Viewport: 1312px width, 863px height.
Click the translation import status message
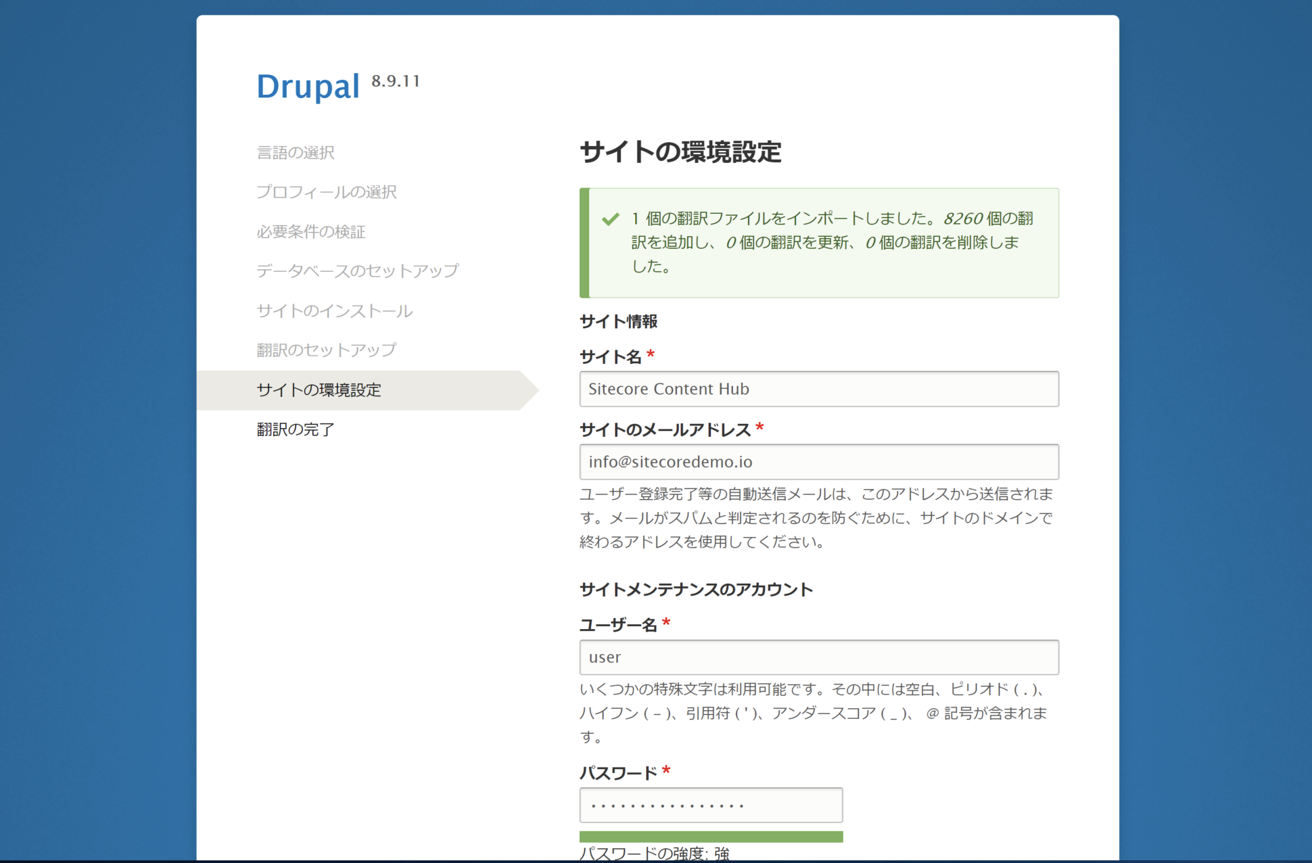coord(833,242)
